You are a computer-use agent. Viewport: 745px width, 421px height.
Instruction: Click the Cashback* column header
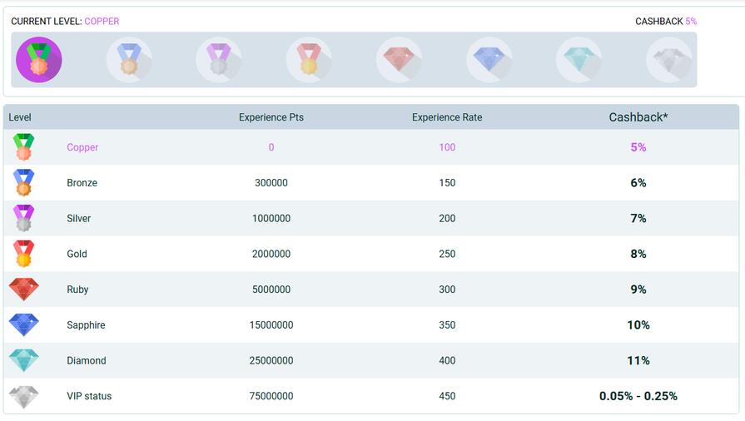638,117
